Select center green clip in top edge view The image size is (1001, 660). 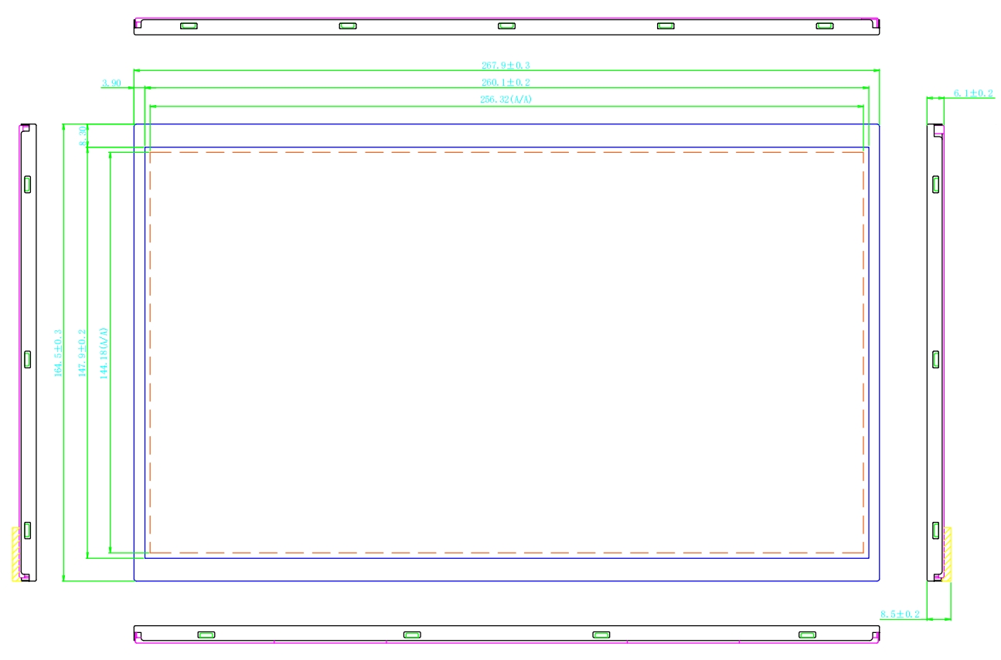pos(506,26)
